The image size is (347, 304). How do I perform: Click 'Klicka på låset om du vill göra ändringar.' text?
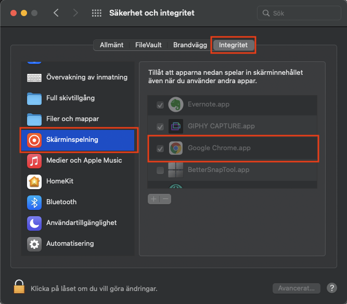(x=94, y=288)
